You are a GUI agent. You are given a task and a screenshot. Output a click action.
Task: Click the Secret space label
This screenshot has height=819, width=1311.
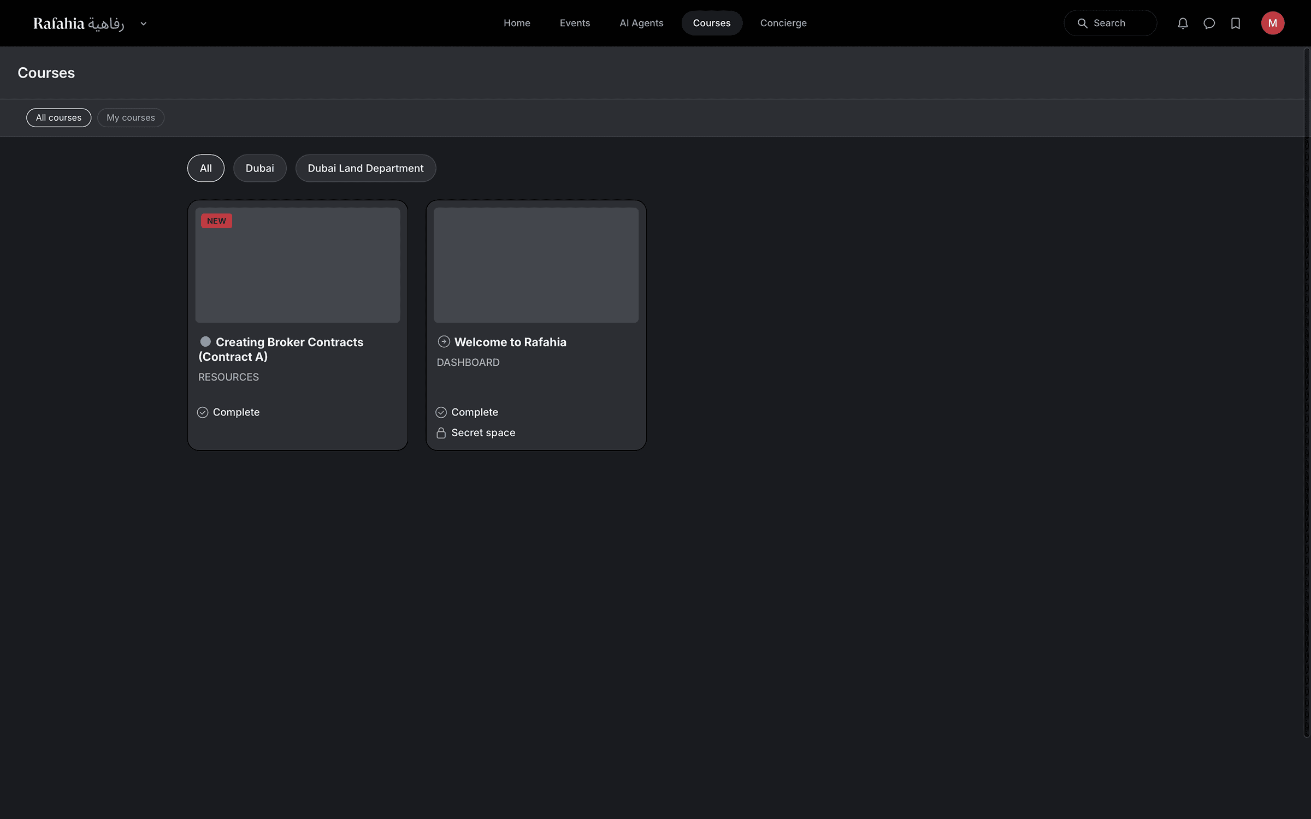(483, 433)
